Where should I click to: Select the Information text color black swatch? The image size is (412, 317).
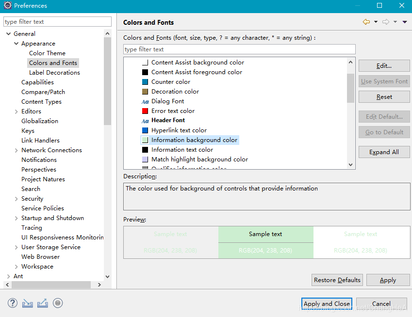point(145,150)
